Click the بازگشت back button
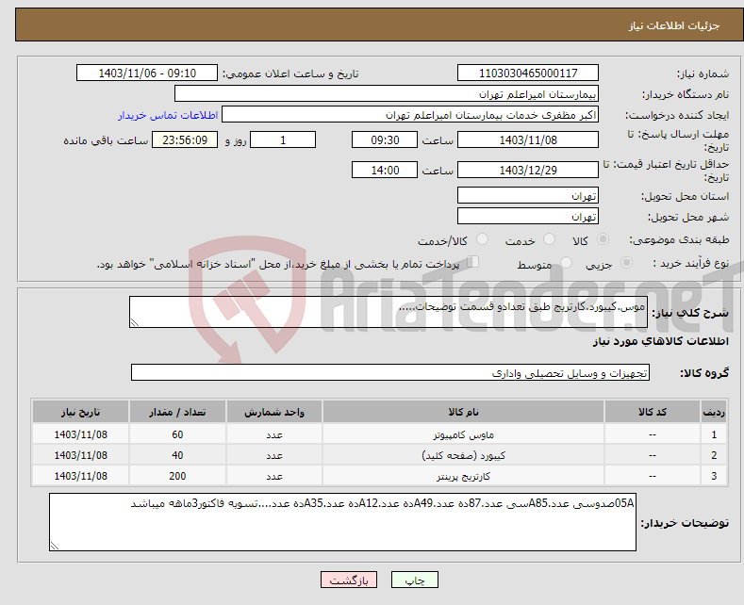The width and height of the screenshot is (744, 605). click(x=349, y=580)
